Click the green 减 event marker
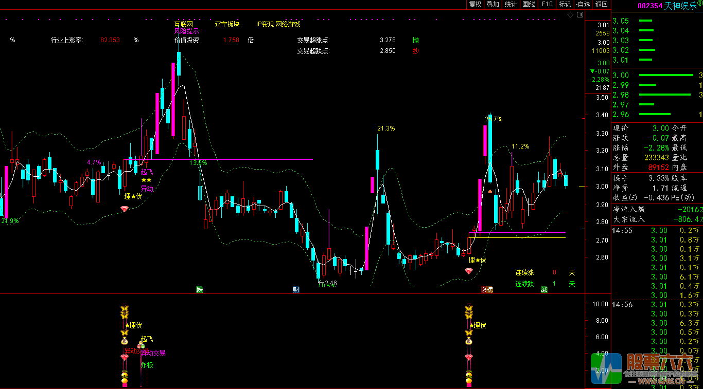Viewport: 703px width, 389px height. coord(544,290)
